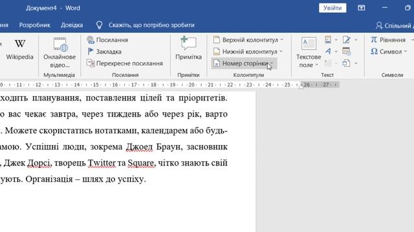Click the word засновник in the document
This screenshot has width=414, height=232.
(x=207, y=147)
